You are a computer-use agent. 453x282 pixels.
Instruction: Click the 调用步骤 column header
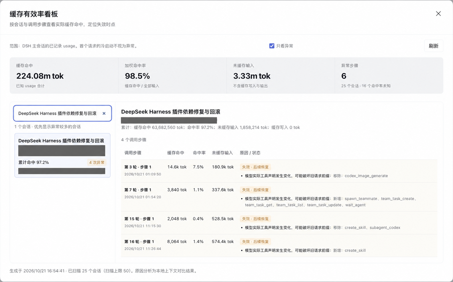(x=133, y=153)
